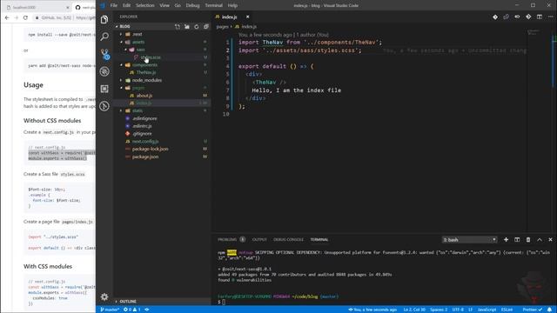Click the JavaScript language mode in status bar
Screen dimensions: 557x313
pos(487,310)
